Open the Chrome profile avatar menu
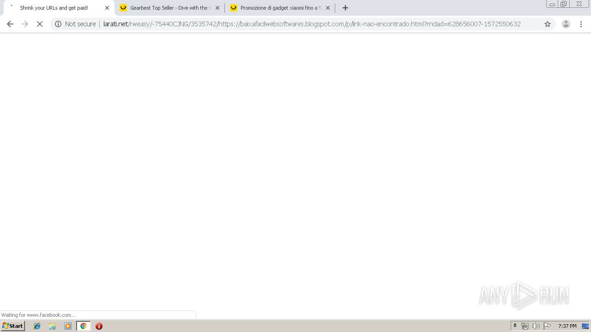 coord(566,24)
